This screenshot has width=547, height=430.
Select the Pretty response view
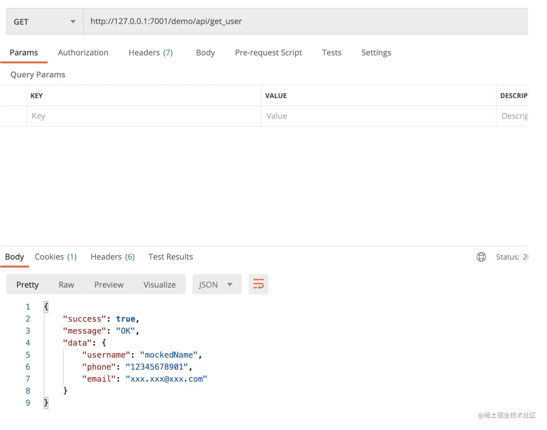pos(27,285)
